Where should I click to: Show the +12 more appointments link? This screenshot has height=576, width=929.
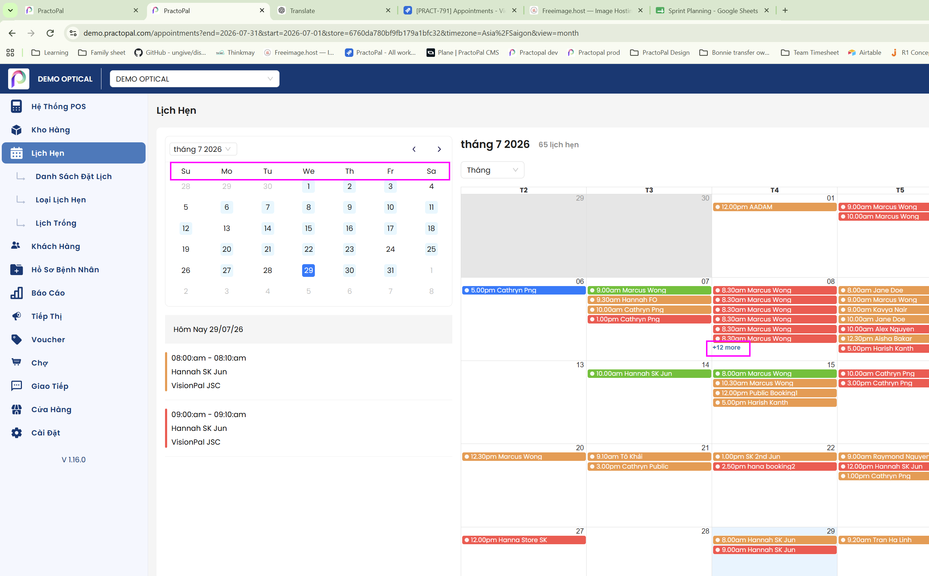click(x=726, y=348)
